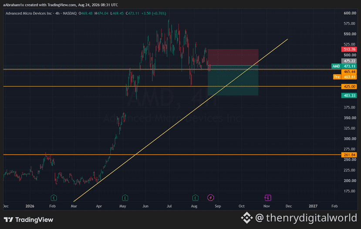Click the 2026 label on the time axis
The image size is (361, 229).
pyautogui.click(x=30, y=206)
